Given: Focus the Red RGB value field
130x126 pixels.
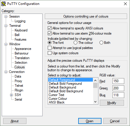Looking at the screenshot, I should tap(118, 81).
